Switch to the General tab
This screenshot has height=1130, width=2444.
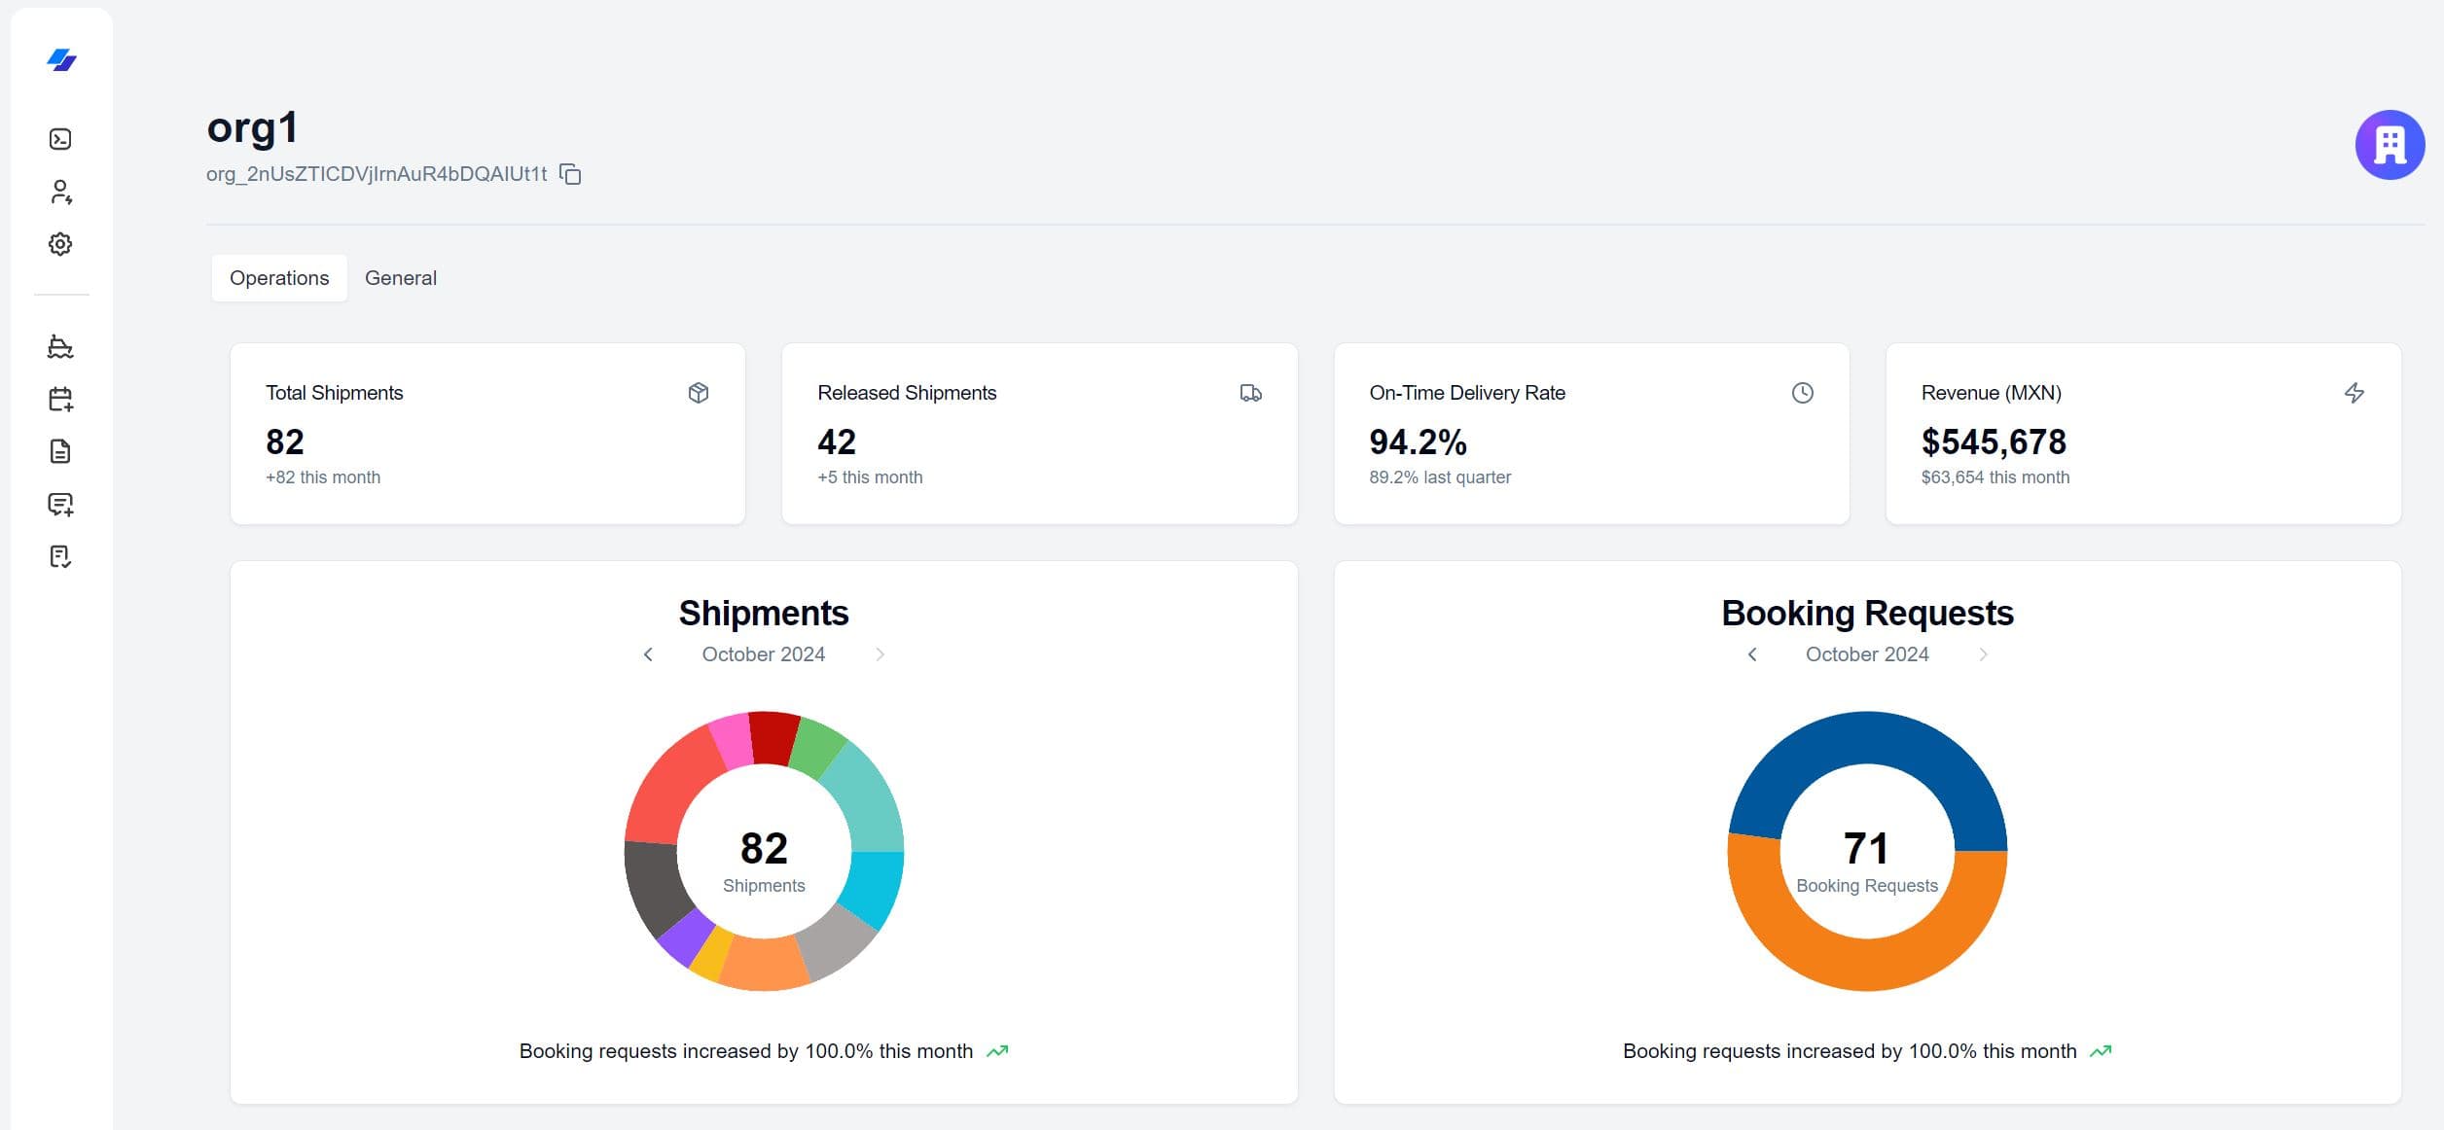pyautogui.click(x=401, y=277)
